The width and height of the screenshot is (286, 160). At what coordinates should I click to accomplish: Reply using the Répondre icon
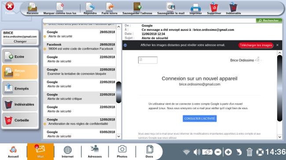tap(90, 8)
